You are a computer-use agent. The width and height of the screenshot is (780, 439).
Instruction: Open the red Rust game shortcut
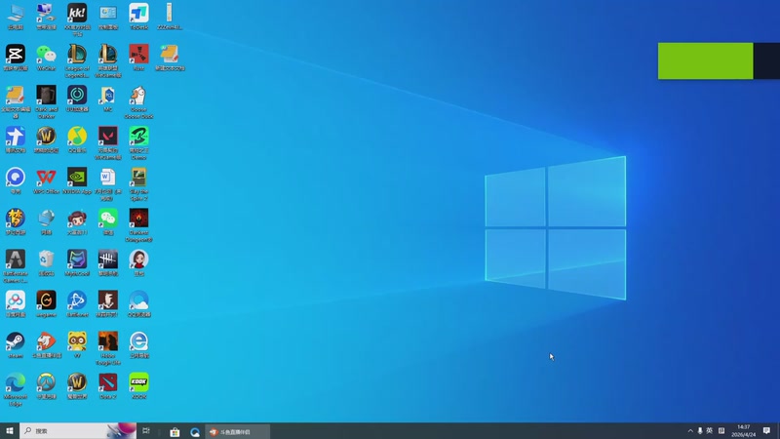coord(138,58)
